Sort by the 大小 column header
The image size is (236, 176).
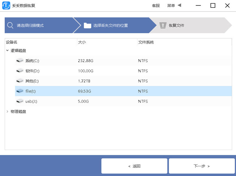(x=107, y=42)
